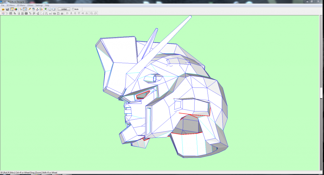Open the File menu
Viewport: 324px width, 175px height.
click(x=3, y=5)
